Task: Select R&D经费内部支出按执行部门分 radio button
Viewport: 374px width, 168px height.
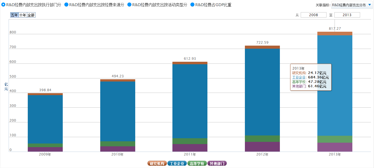Action: [x=3, y=5]
